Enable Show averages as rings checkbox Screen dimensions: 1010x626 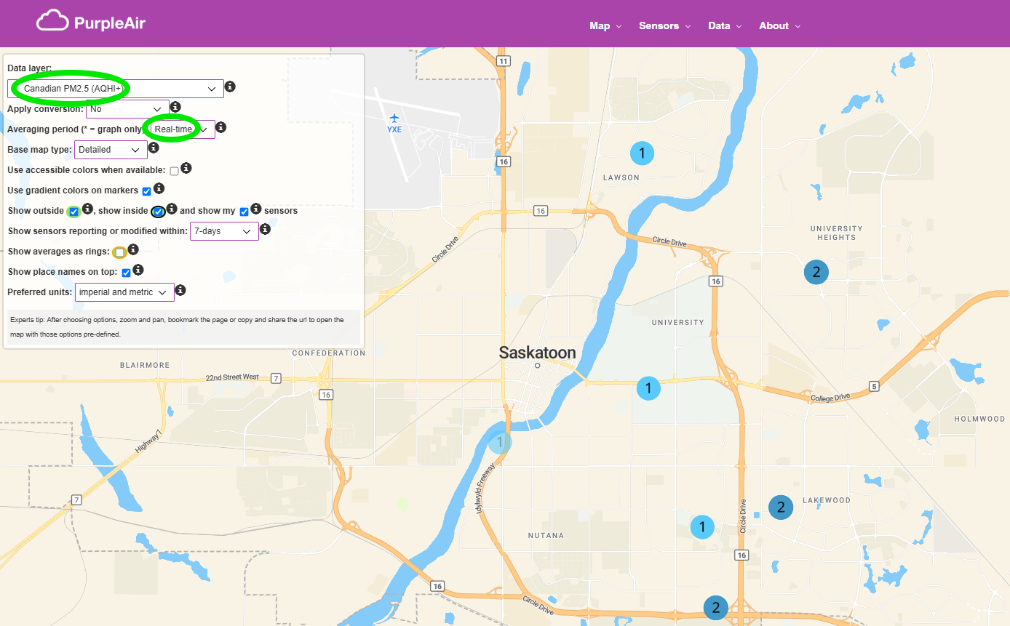(119, 252)
